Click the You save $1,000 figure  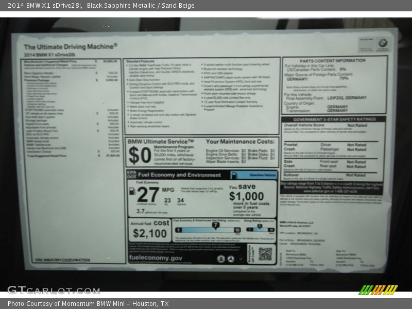246,196
